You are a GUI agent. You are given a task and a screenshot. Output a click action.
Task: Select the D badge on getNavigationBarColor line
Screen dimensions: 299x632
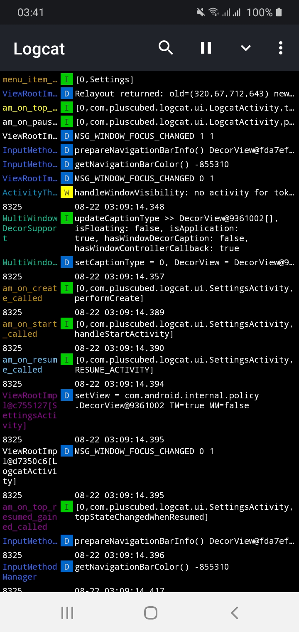pos(66,164)
